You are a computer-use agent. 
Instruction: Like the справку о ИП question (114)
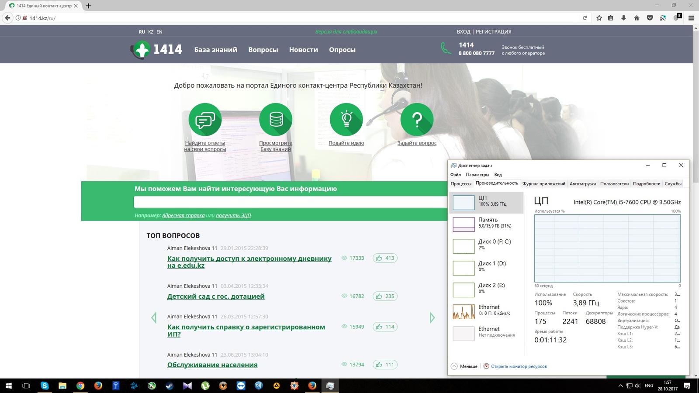(385, 327)
